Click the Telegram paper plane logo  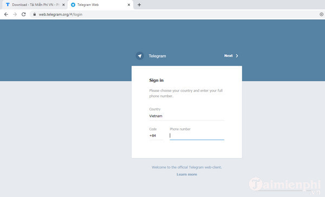(x=140, y=56)
